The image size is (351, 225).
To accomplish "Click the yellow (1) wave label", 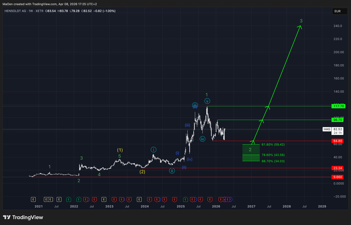I will (x=120, y=150).
